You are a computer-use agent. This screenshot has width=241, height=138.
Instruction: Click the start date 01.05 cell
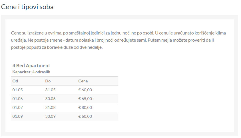point(17,90)
